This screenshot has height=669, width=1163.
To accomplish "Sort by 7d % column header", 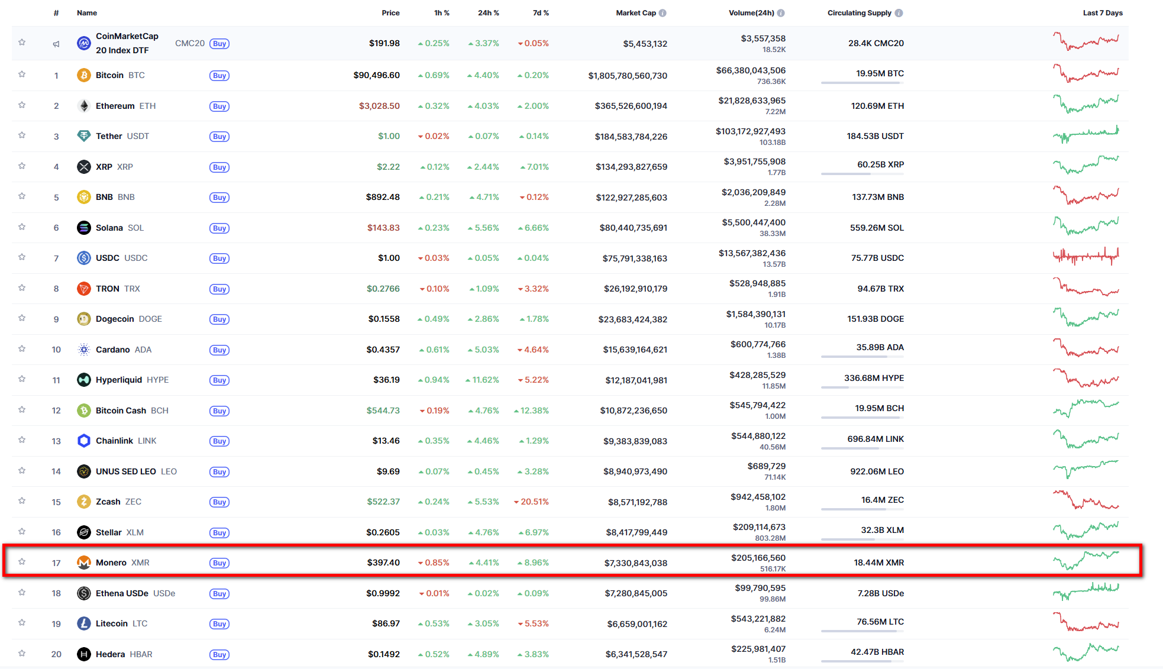I will coord(540,13).
